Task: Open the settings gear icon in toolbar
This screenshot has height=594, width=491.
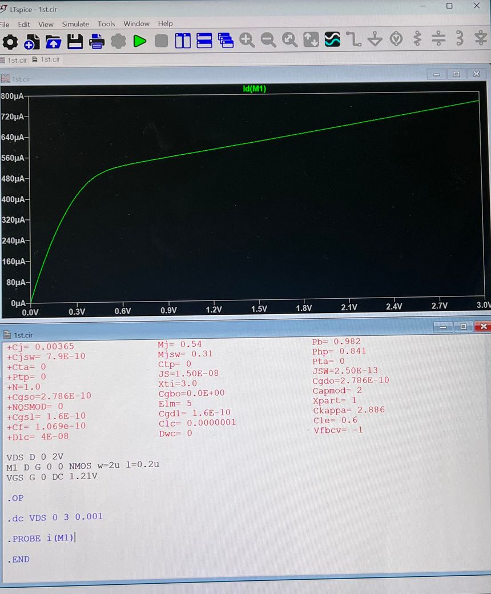Action: click(10, 41)
